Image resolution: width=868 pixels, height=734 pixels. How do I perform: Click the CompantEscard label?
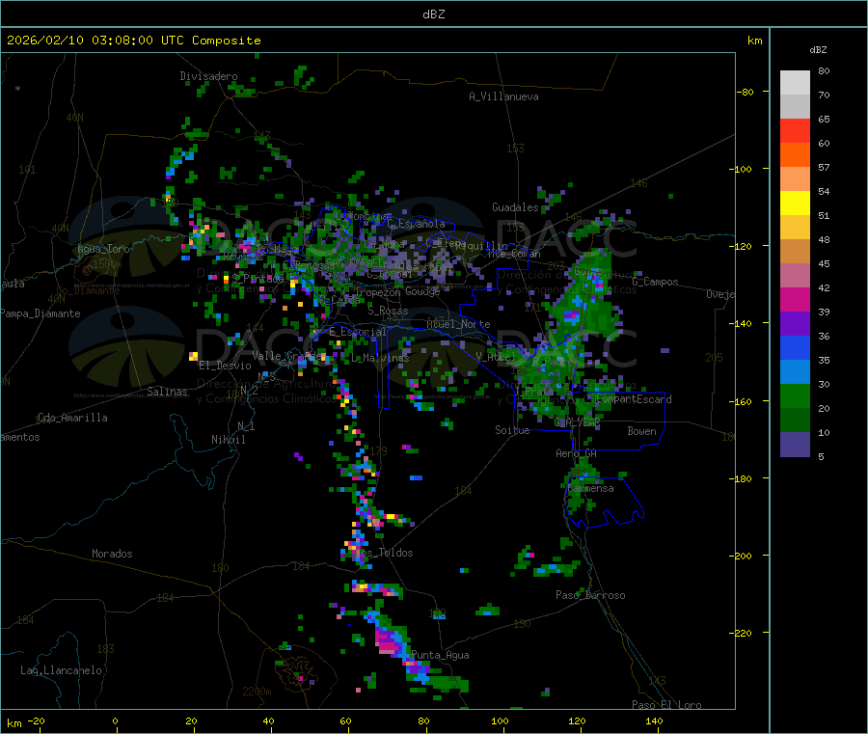click(634, 399)
